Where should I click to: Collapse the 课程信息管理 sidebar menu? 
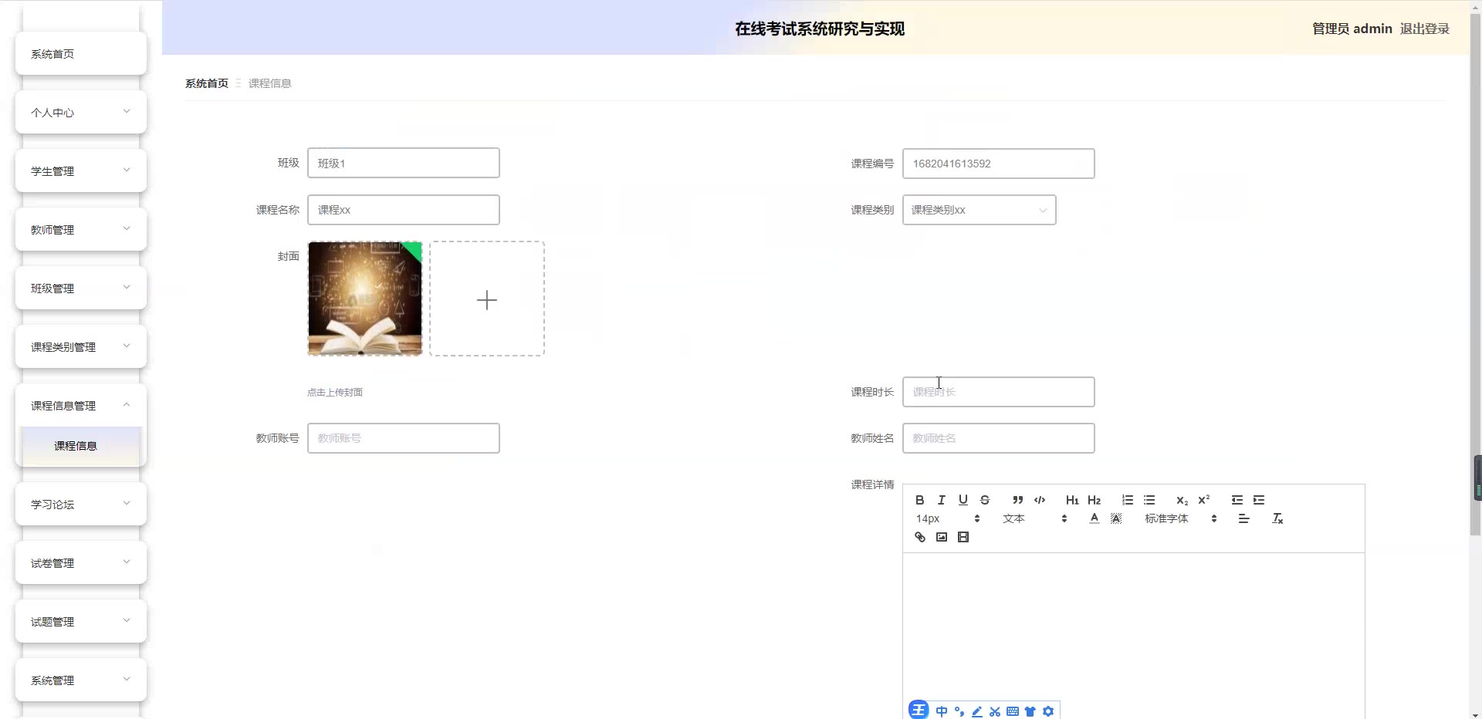tap(81, 406)
